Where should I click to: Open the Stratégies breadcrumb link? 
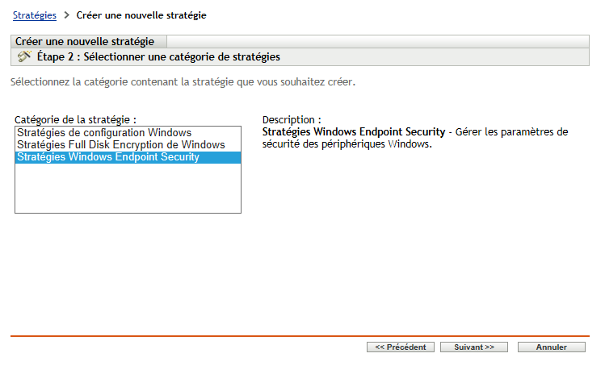35,15
